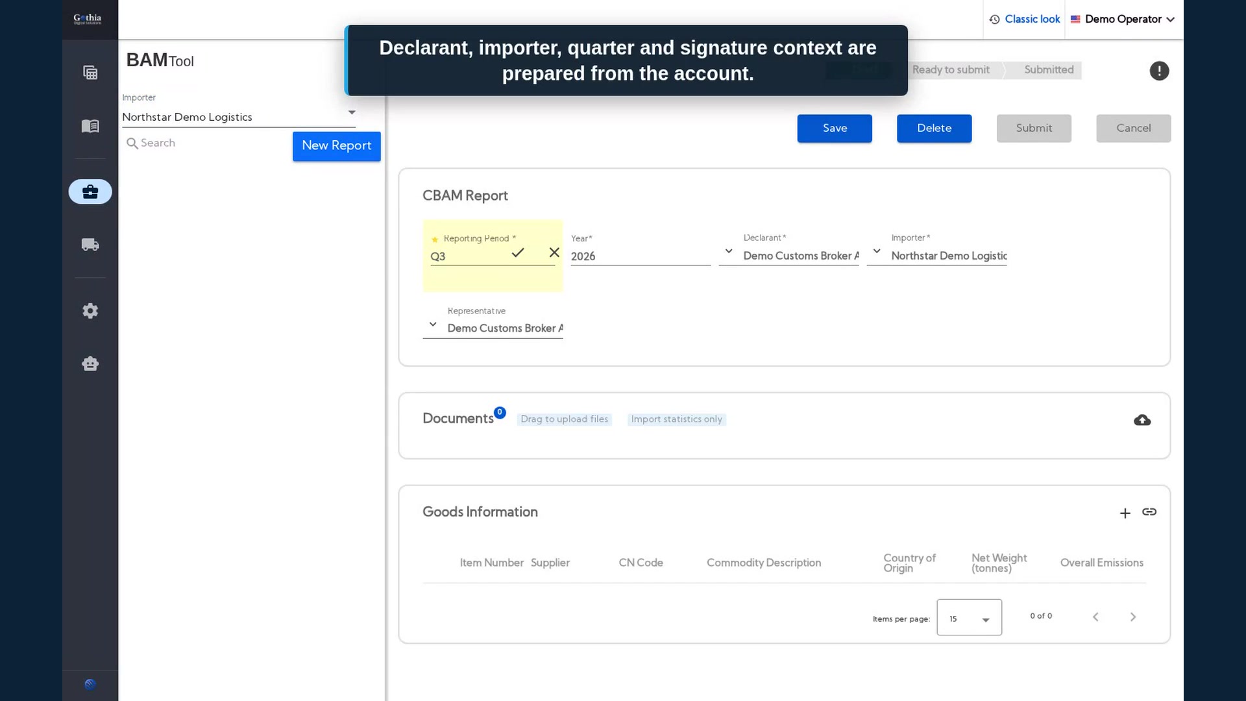Viewport: 1246px width, 701px height.
Task: Click the Item Number column header
Action: coord(491,563)
